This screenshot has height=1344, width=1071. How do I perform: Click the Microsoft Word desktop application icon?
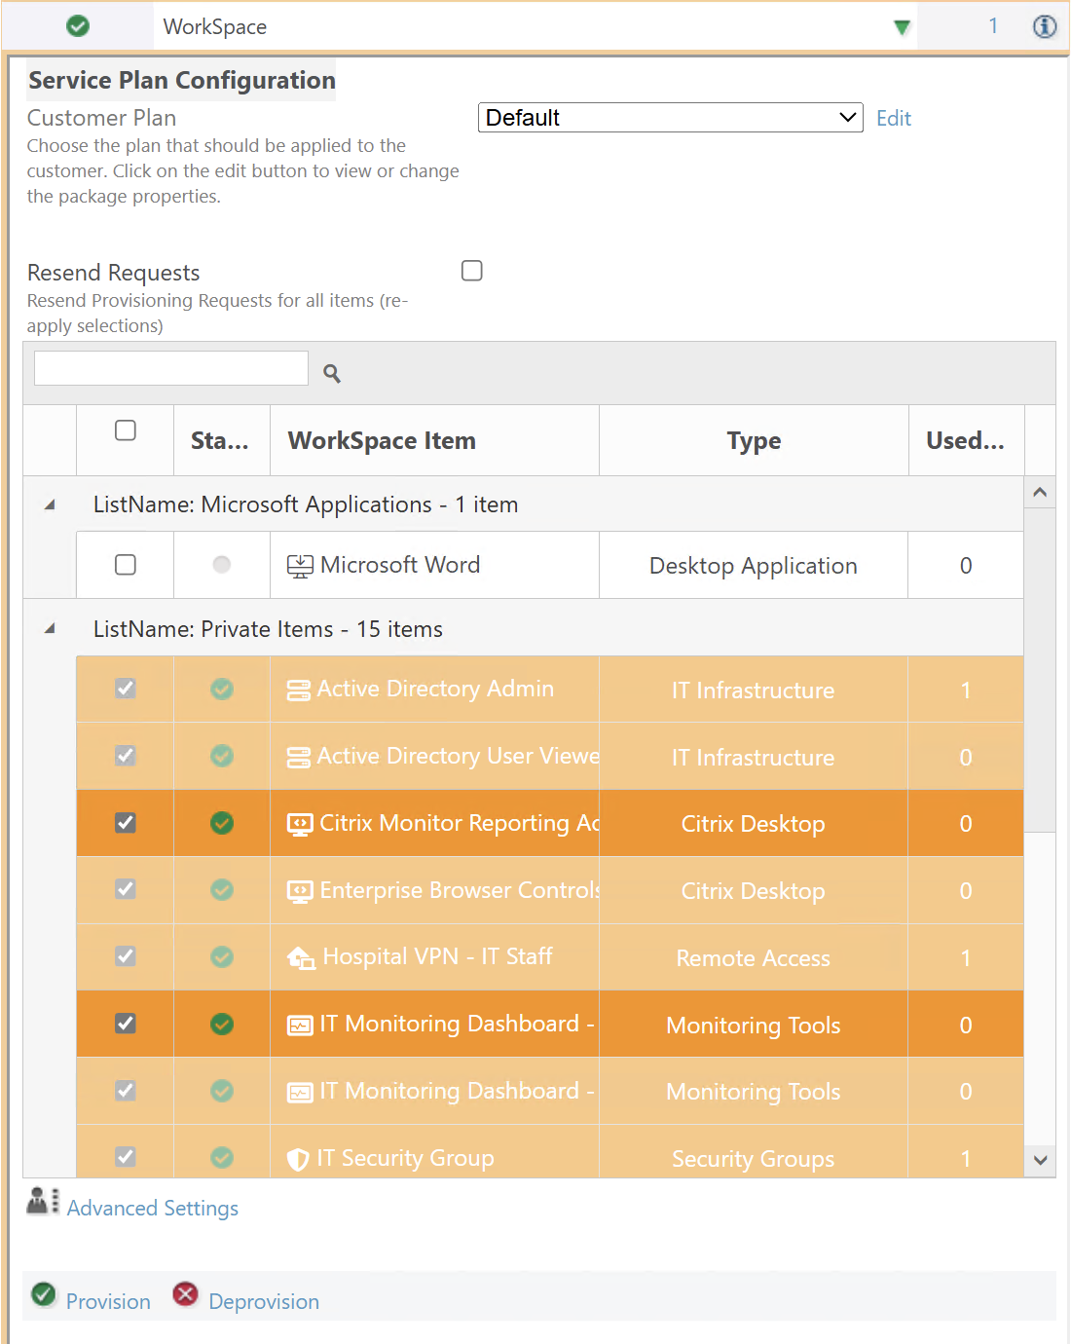(x=300, y=566)
